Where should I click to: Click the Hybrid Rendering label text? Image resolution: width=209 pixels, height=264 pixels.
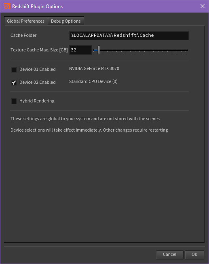[x=37, y=101]
